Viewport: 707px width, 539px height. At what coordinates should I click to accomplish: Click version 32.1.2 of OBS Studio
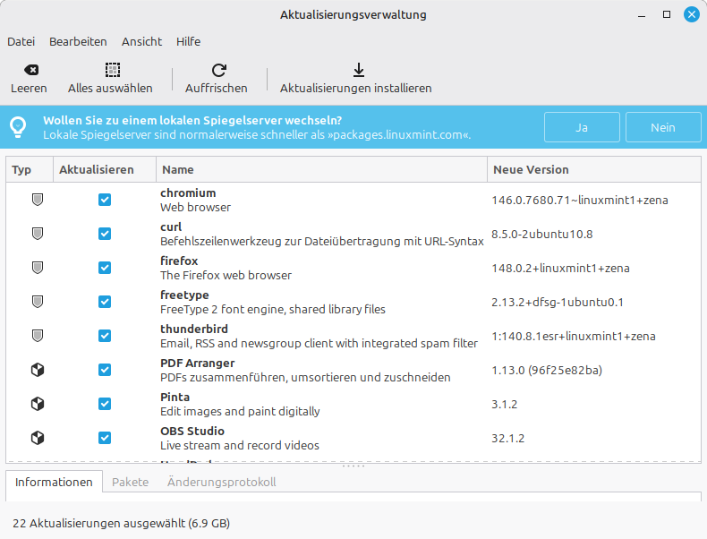(507, 439)
